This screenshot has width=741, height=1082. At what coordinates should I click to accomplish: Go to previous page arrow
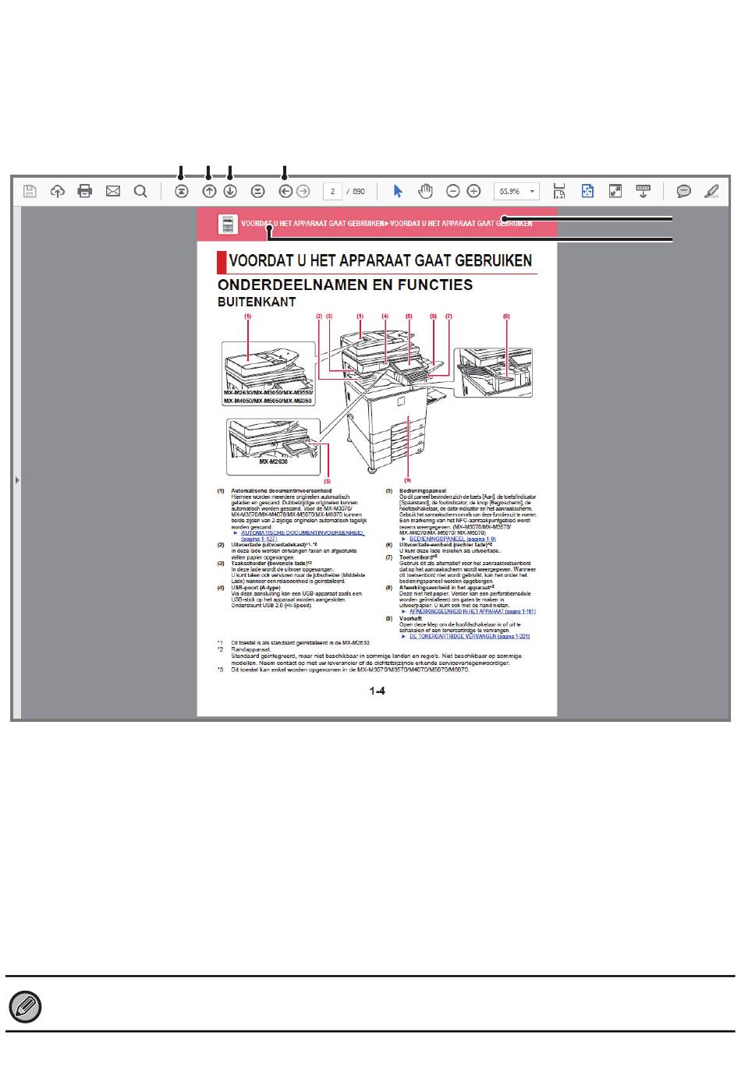(209, 191)
